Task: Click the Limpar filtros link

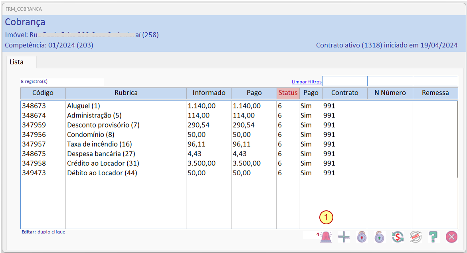Action: pyautogui.click(x=307, y=82)
